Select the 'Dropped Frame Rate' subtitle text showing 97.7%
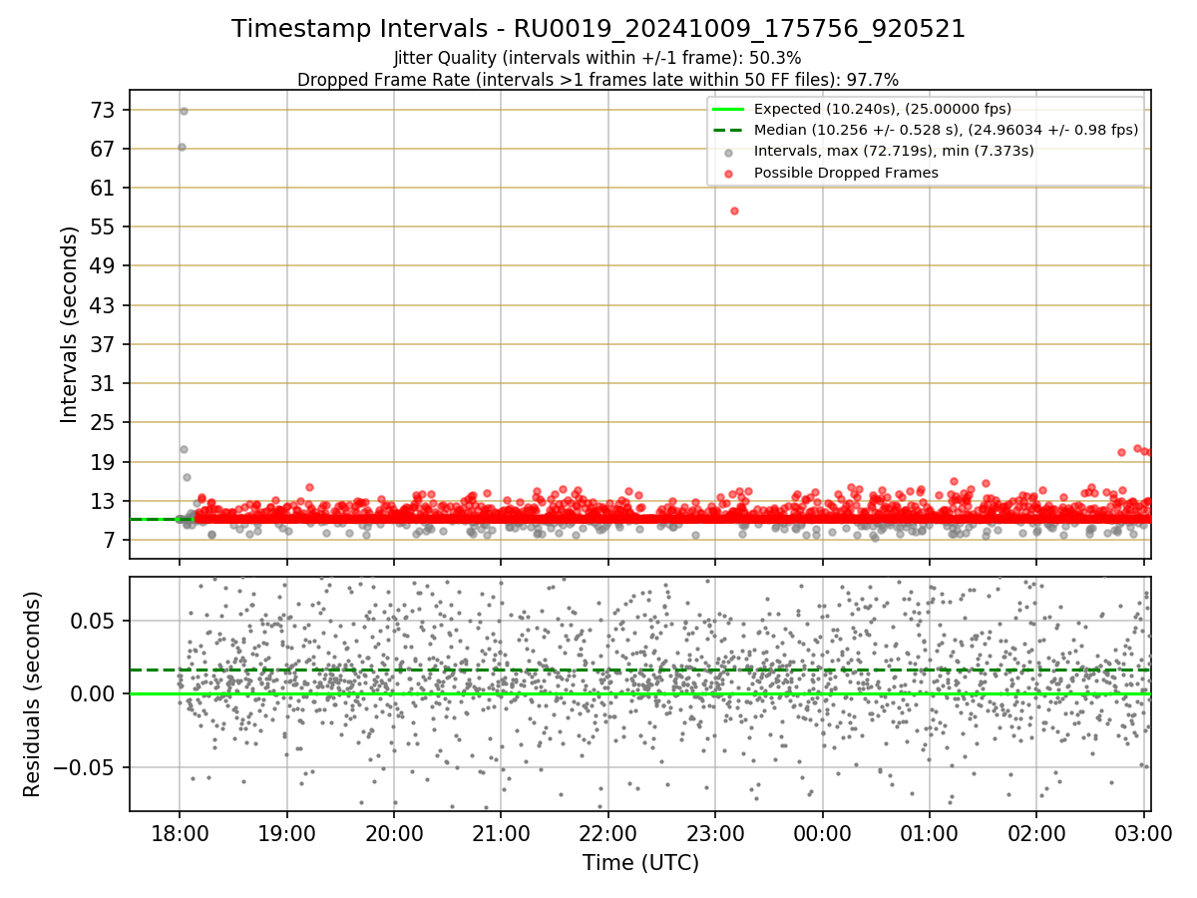 [598, 80]
